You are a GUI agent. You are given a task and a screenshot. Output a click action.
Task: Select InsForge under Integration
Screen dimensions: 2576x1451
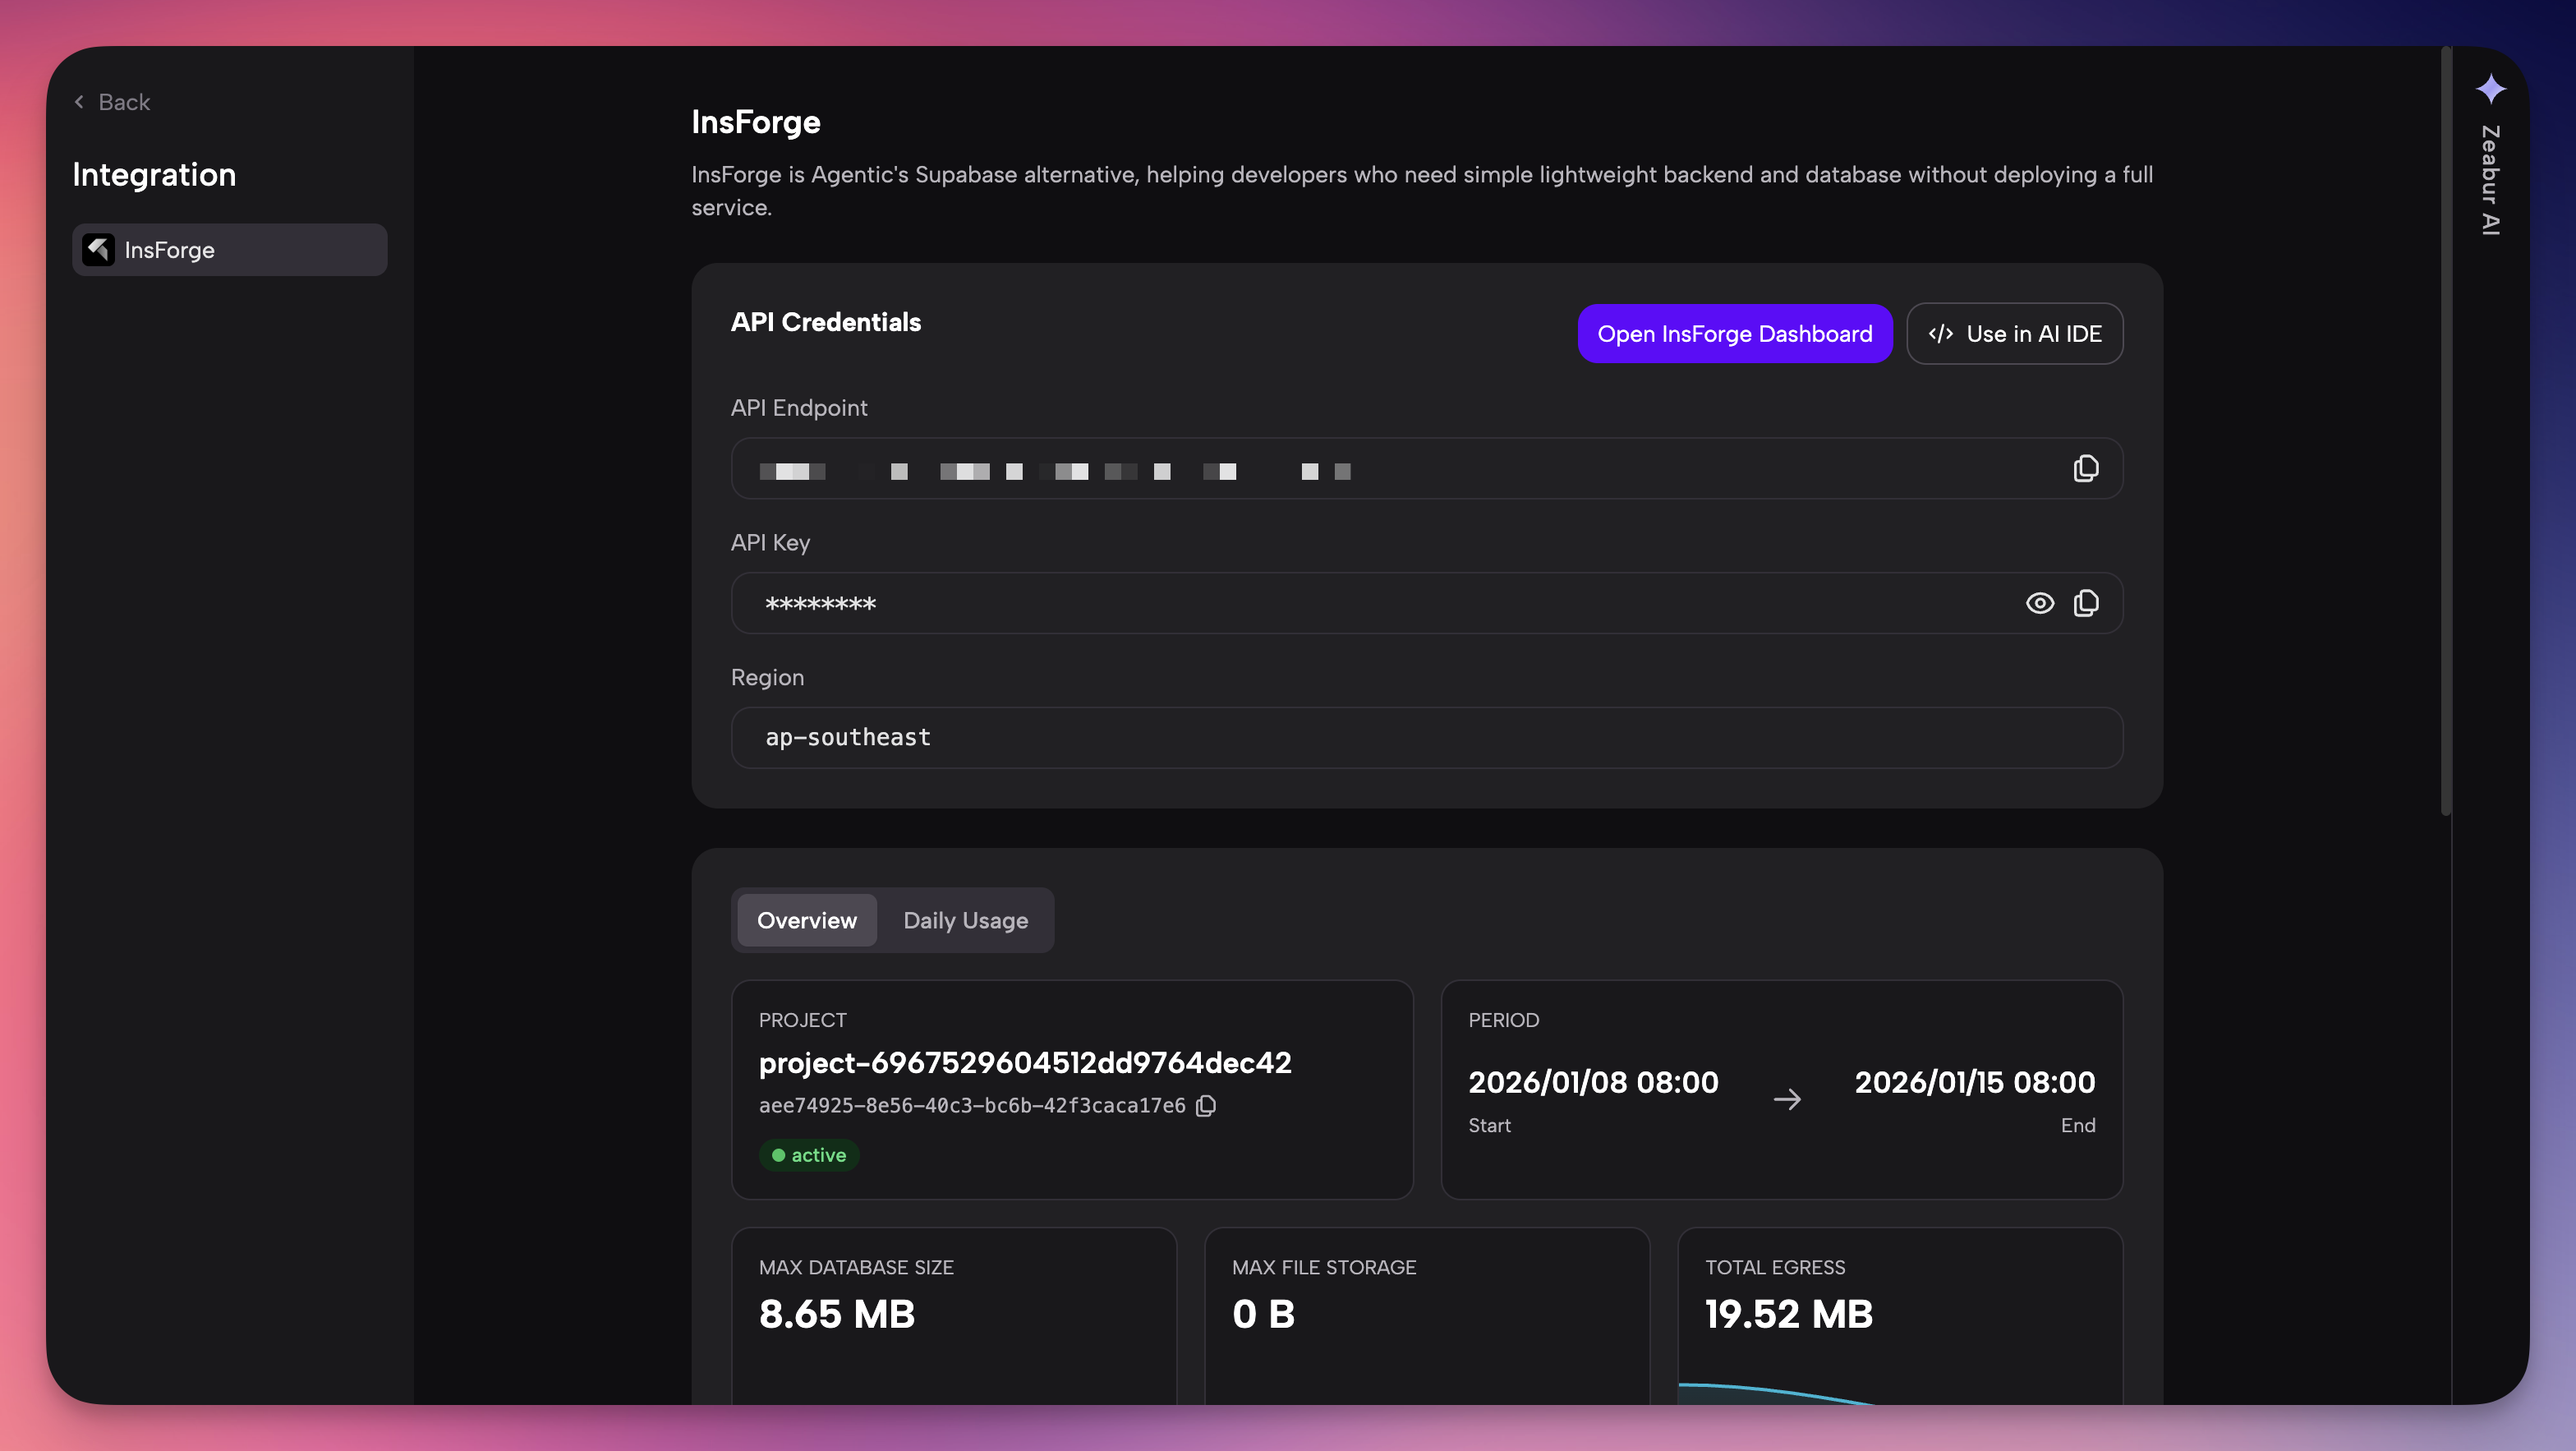tap(229, 249)
